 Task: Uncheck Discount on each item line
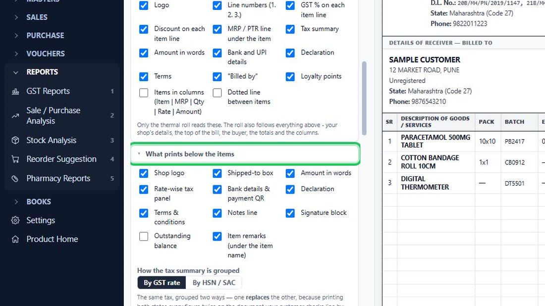[x=144, y=29]
